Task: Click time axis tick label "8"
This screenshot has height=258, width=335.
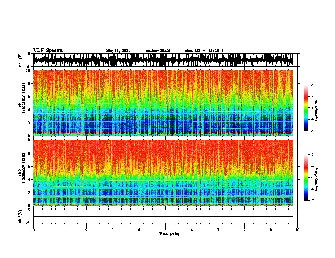Action: coord(244,230)
